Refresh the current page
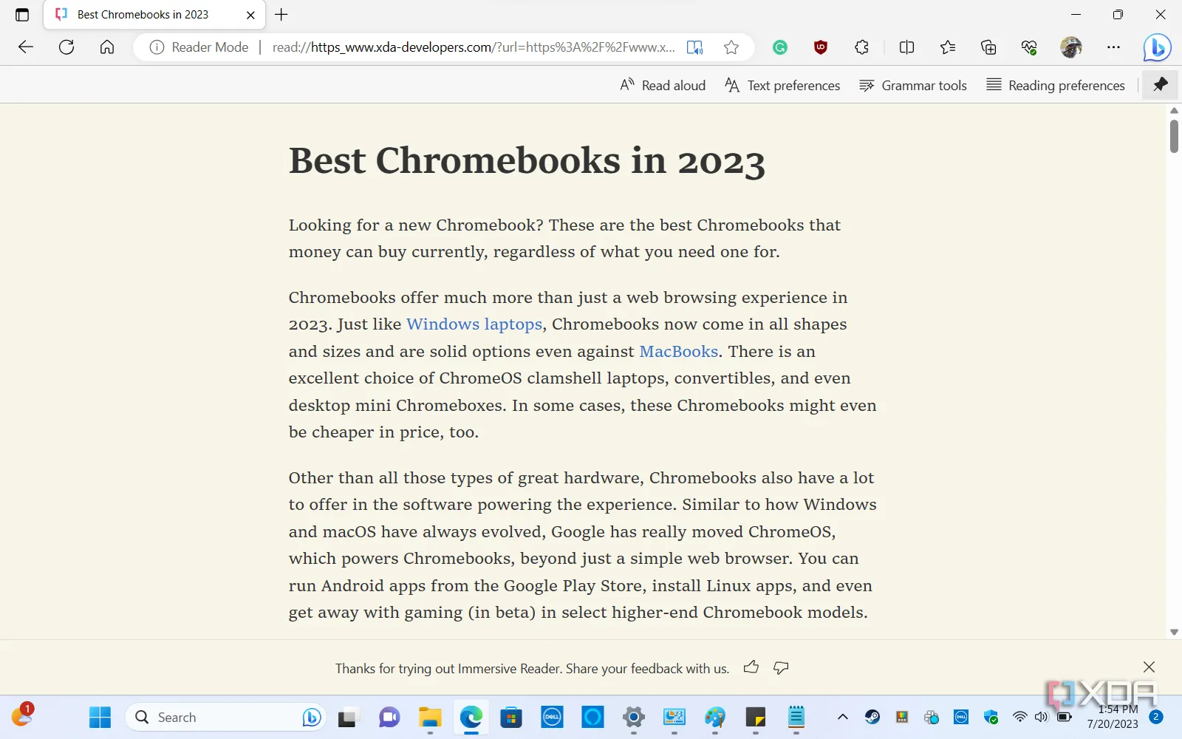The height and width of the screenshot is (739, 1182). pyautogui.click(x=66, y=47)
